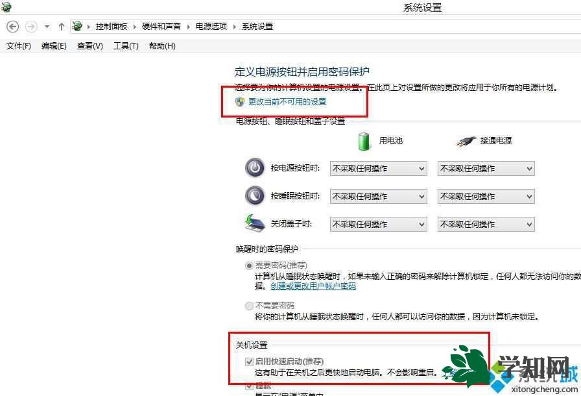Click the shield icon beside 更改当前不可用的设置
The height and width of the screenshot is (396, 581).
click(240, 102)
